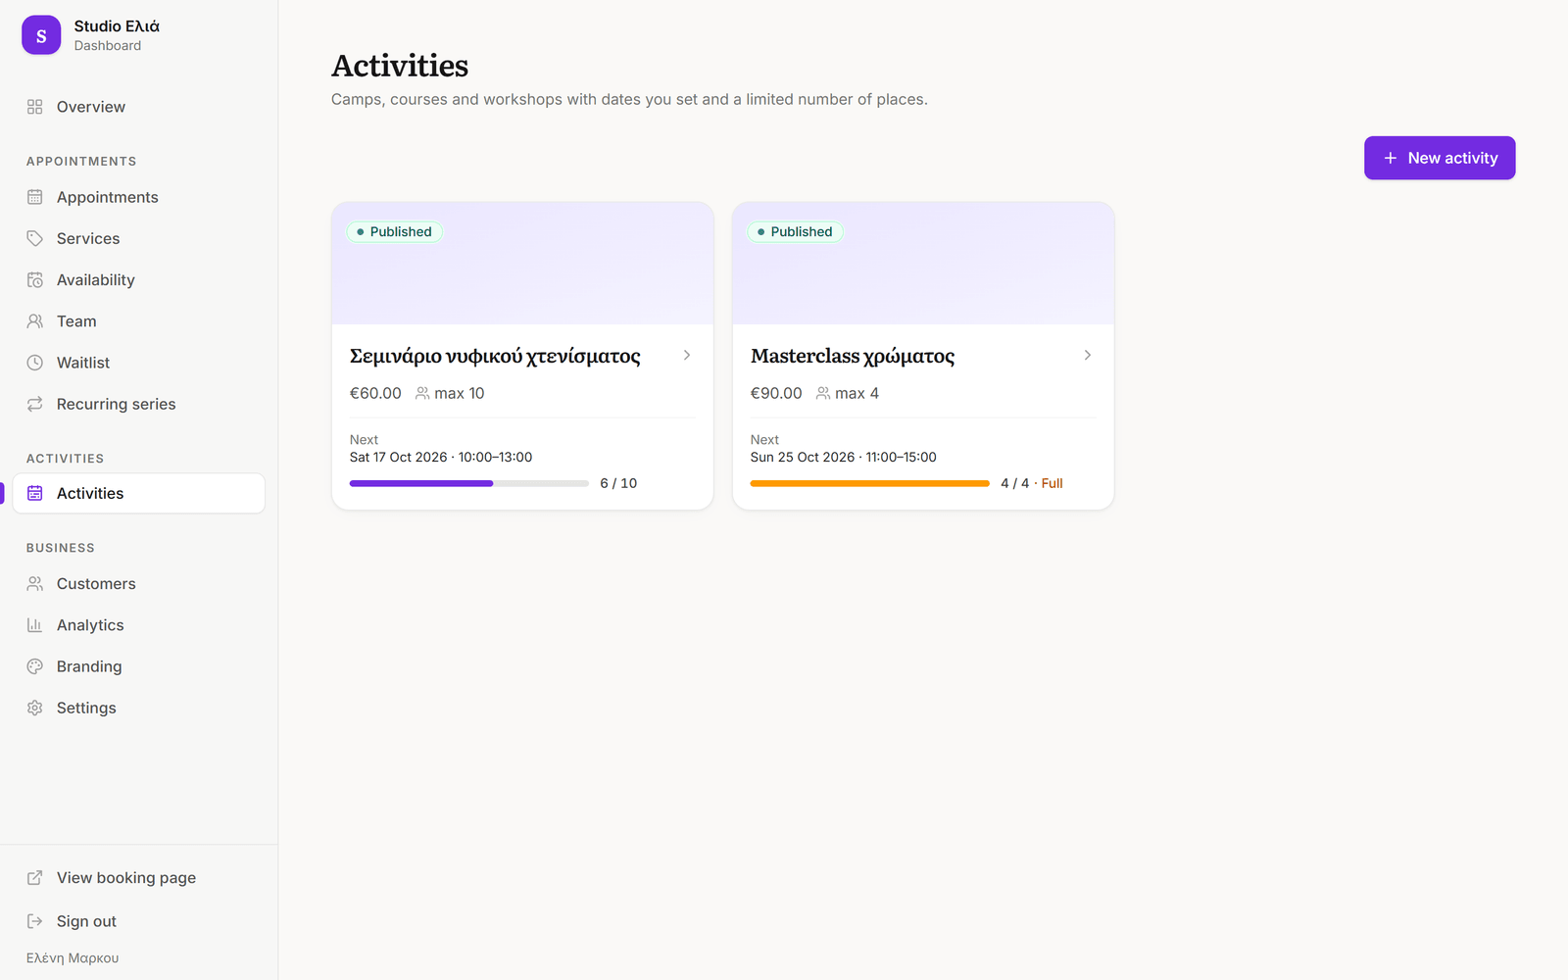Click the Overview grid icon

[35, 107]
